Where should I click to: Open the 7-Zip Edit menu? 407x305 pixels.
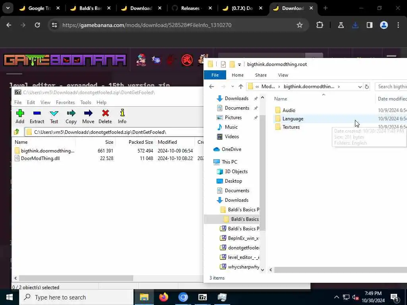click(x=31, y=102)
